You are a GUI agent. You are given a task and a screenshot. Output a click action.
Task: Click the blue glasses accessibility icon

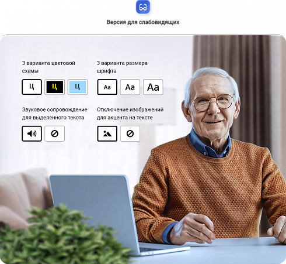pos(143,7)
